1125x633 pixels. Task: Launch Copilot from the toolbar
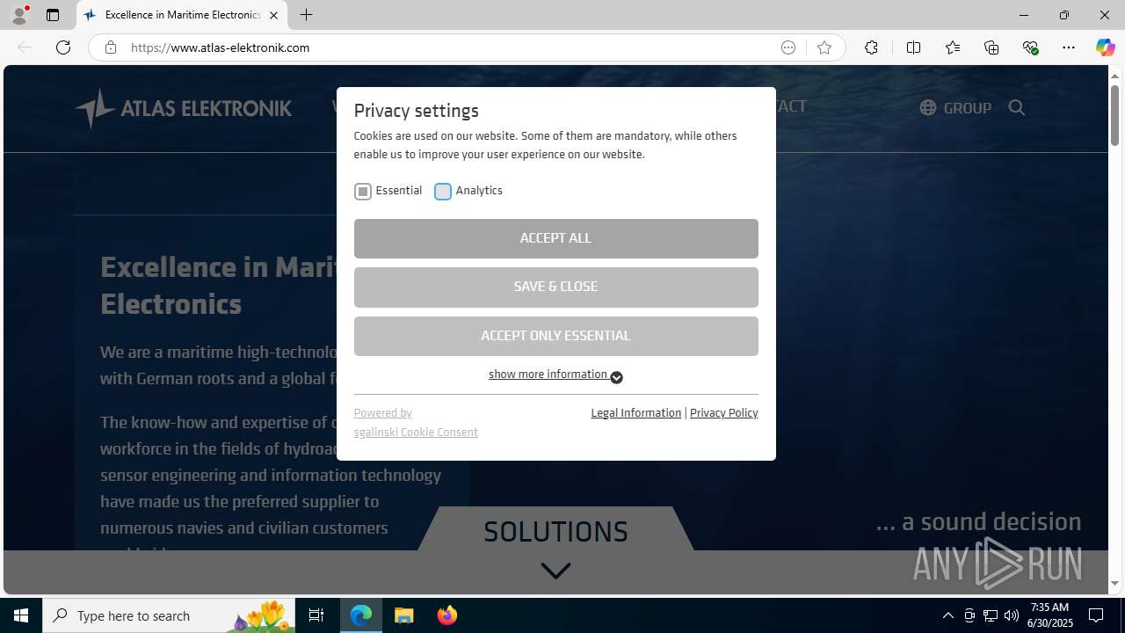point(1105,47)
